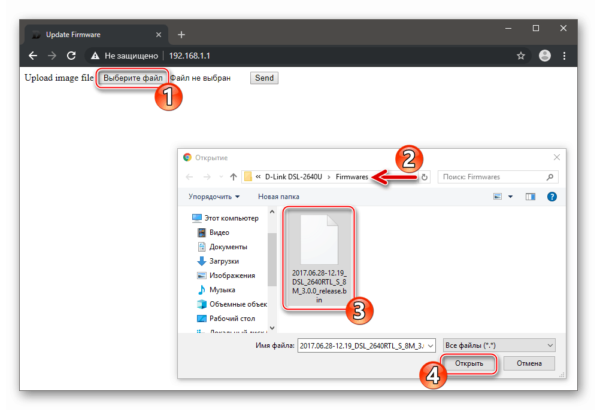Go up one folder level in dialog
This screenshot has height=410, width=597.
pos(234,177)
